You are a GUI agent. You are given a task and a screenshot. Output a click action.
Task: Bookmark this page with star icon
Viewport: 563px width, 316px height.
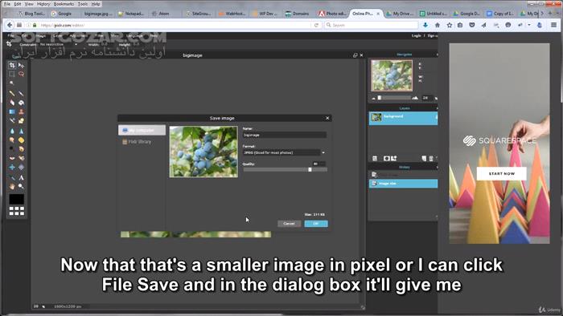click(x=449, y=25)
